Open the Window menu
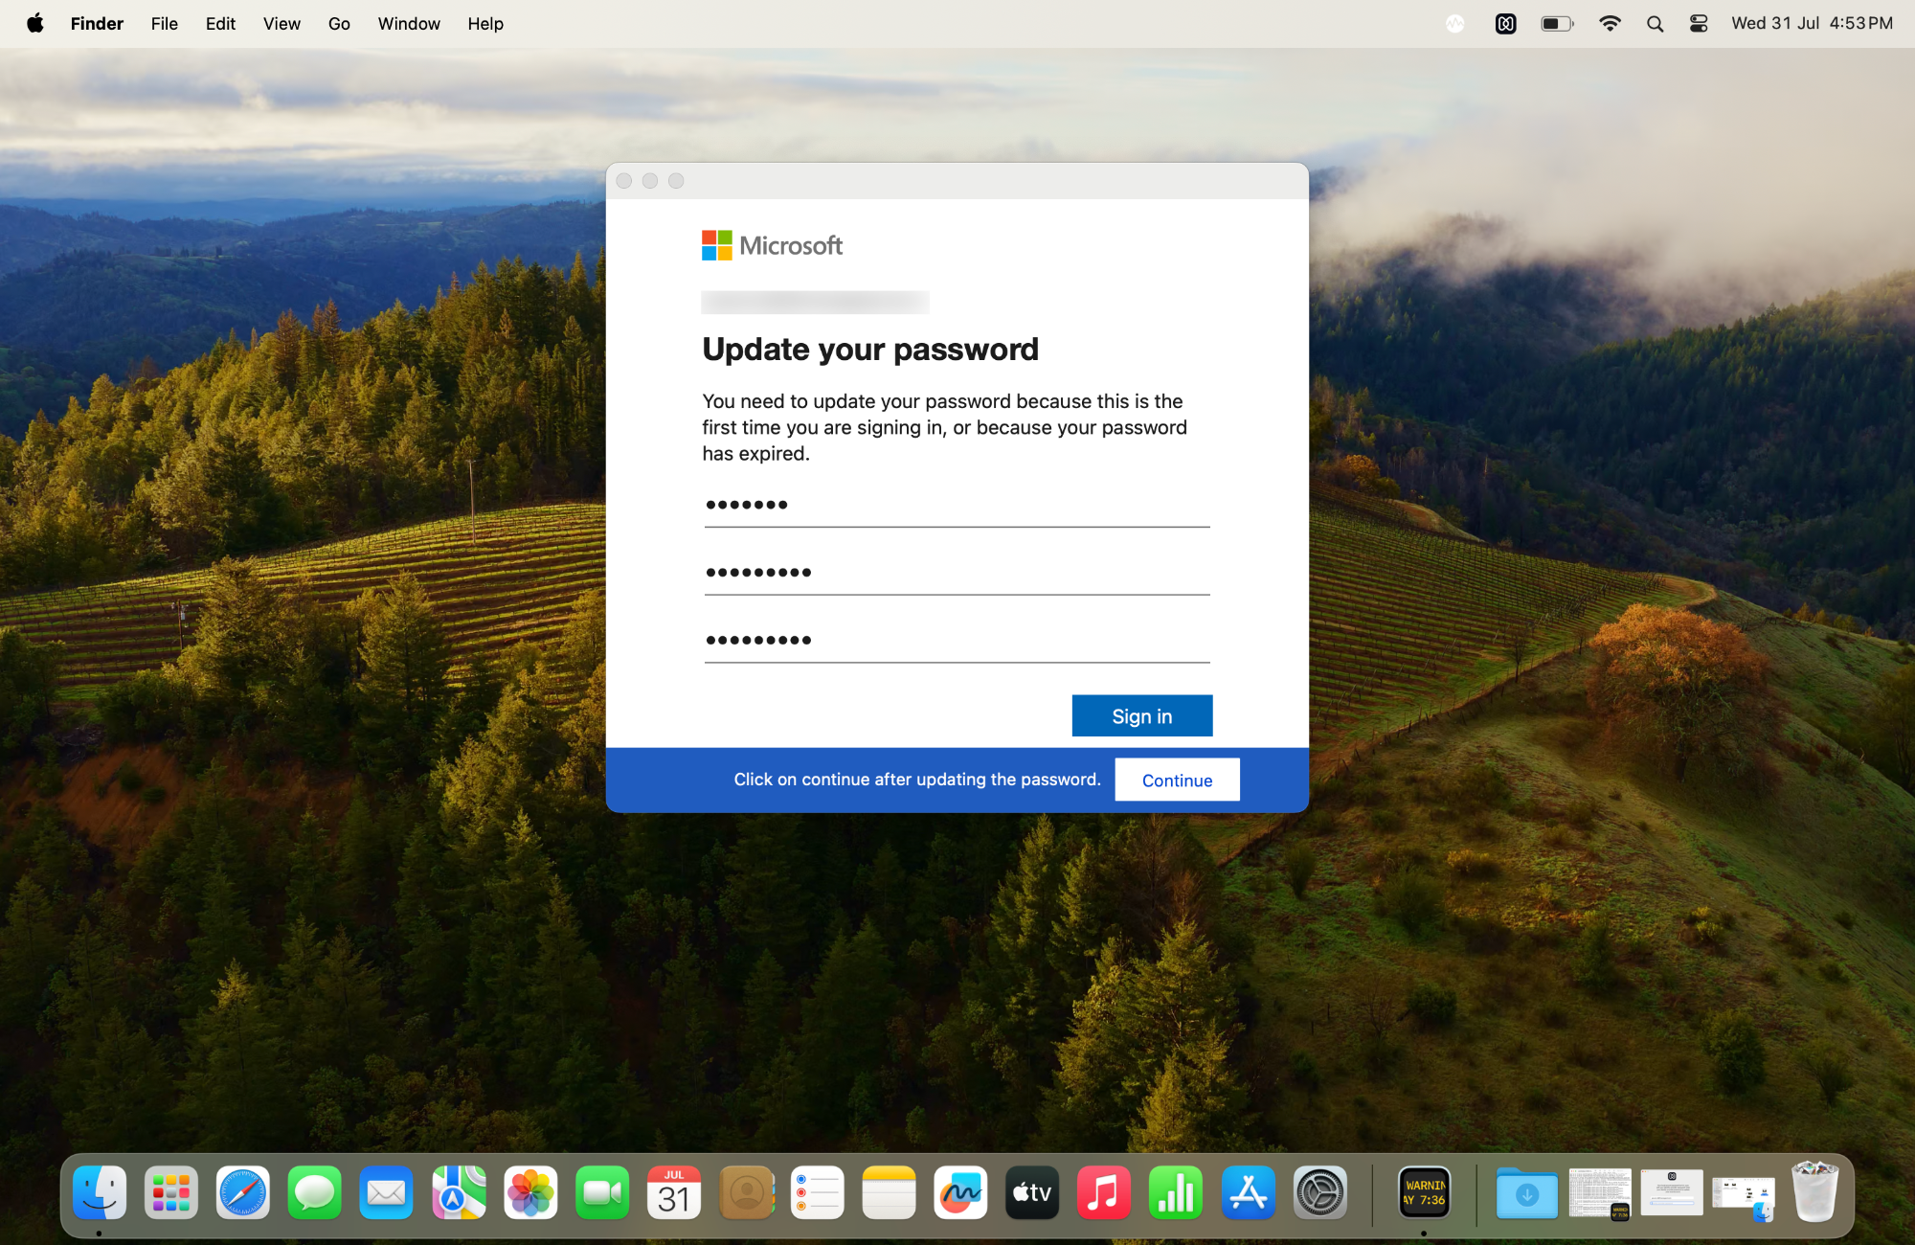 [409, 23]
